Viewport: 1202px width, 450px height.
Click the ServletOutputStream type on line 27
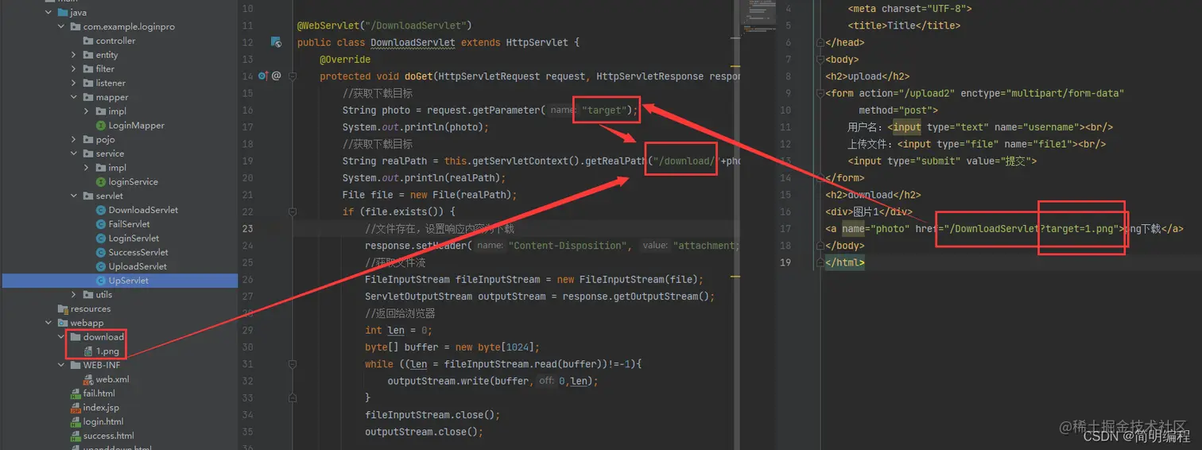[418, 297]
